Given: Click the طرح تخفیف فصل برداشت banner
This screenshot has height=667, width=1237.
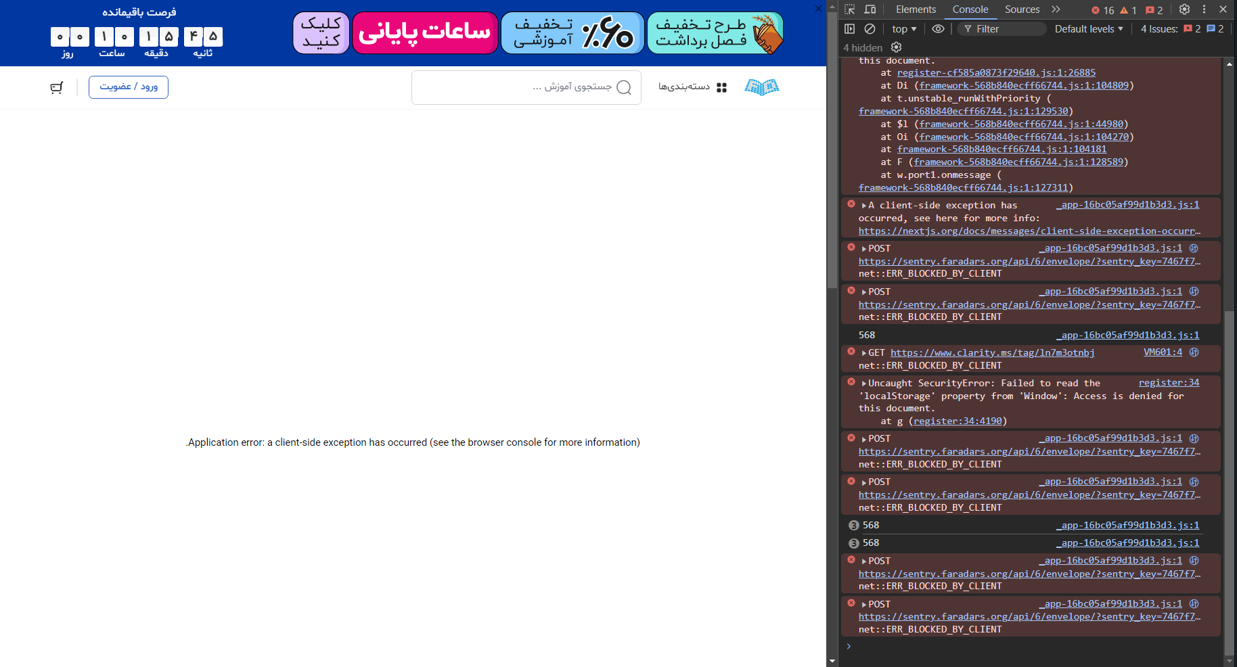Looking at the screenshot, I should point(715,32).
